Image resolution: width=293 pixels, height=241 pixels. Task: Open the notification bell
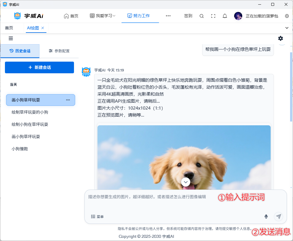[x=225, y=16]
